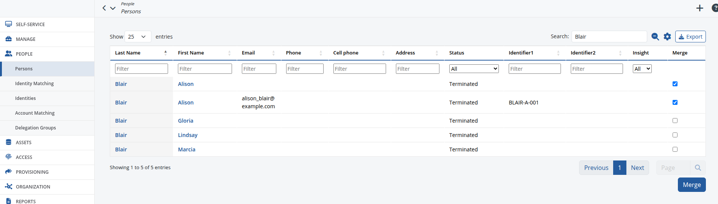Open help question mark icon
The height and width of the screenshot is (204, 718).
(715, 8)
